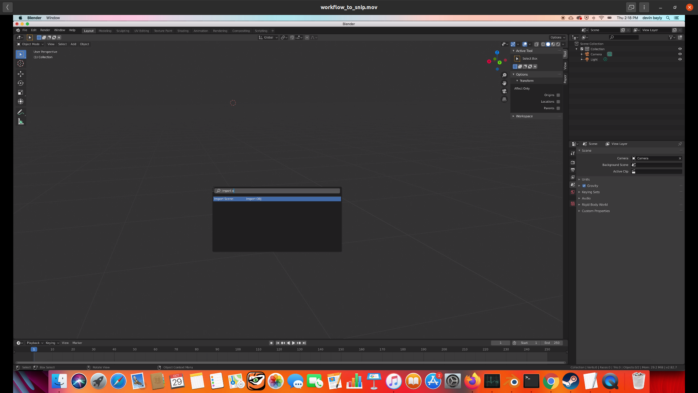698x393 pixels.
Task: Open the World properties tab icon
Action: pyautogui.click(x=573, y=192)
